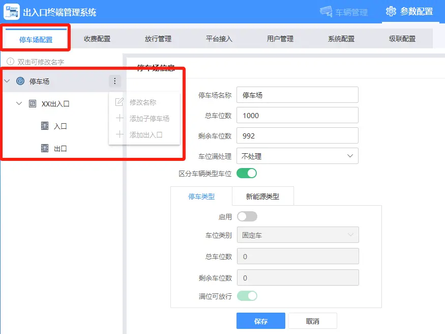The image size is (445, 334).
Task: Click the app logo in title bar
Action: pos(12,12)
